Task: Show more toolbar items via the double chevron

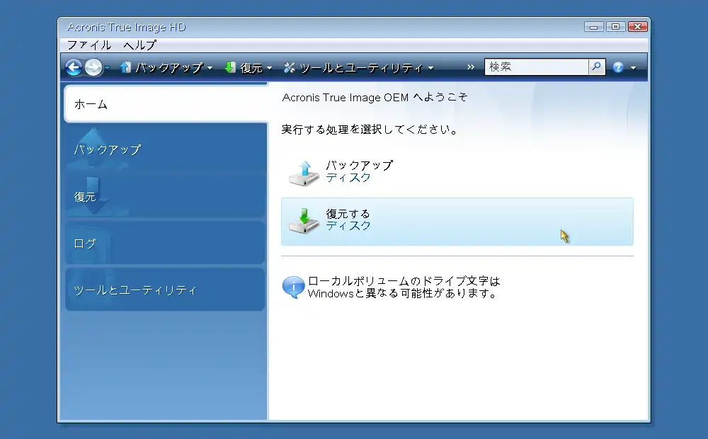Action: click(471, 67)
